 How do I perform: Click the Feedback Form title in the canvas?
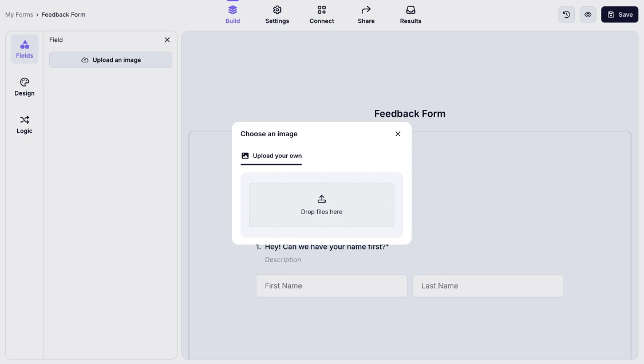409,113
